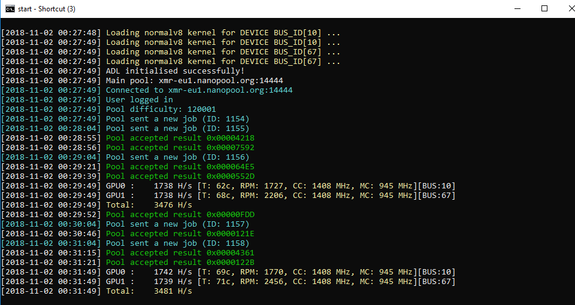The height and width of the screenshot is (305, 575).
Task: Click 'Pool sent a new job (ID: 1155)'
Action: pyautogui.click(x=177, y=128)
